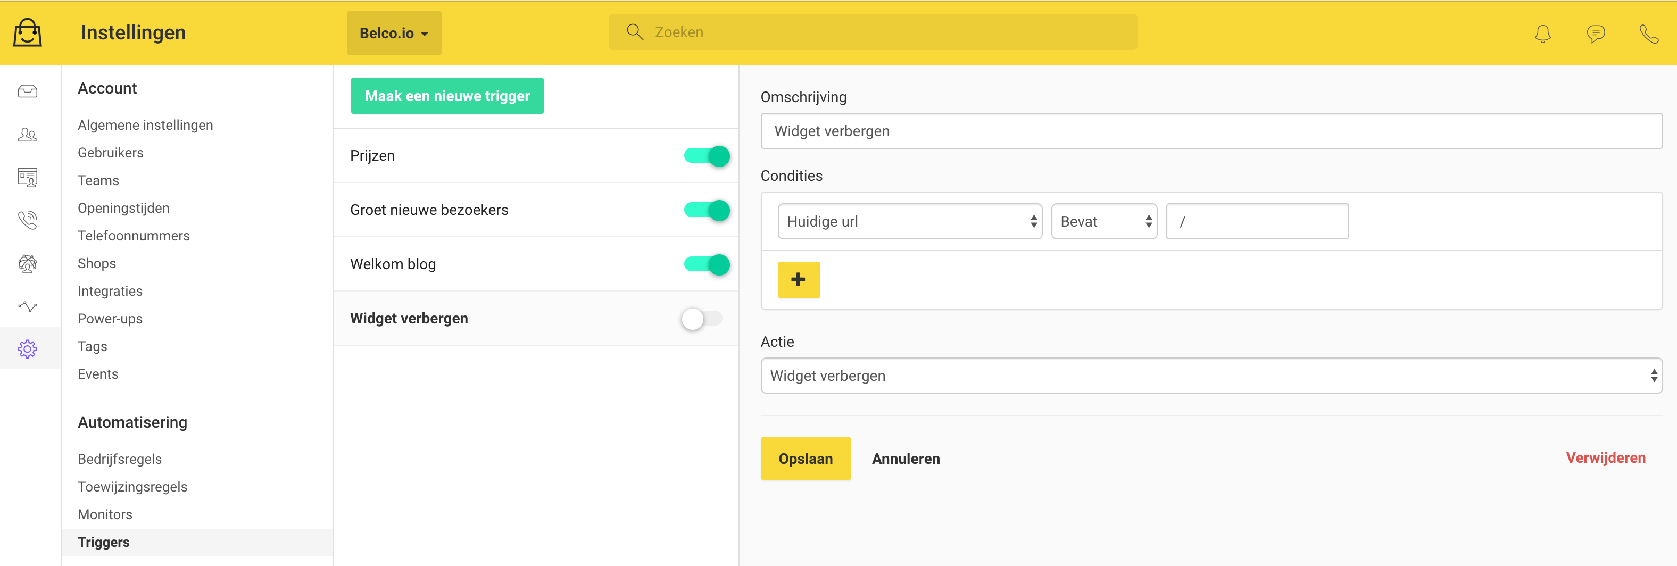Viewport: 1677px width, 566px height.
Task: Focus the Zoeken search field
Action: (873, 32)
